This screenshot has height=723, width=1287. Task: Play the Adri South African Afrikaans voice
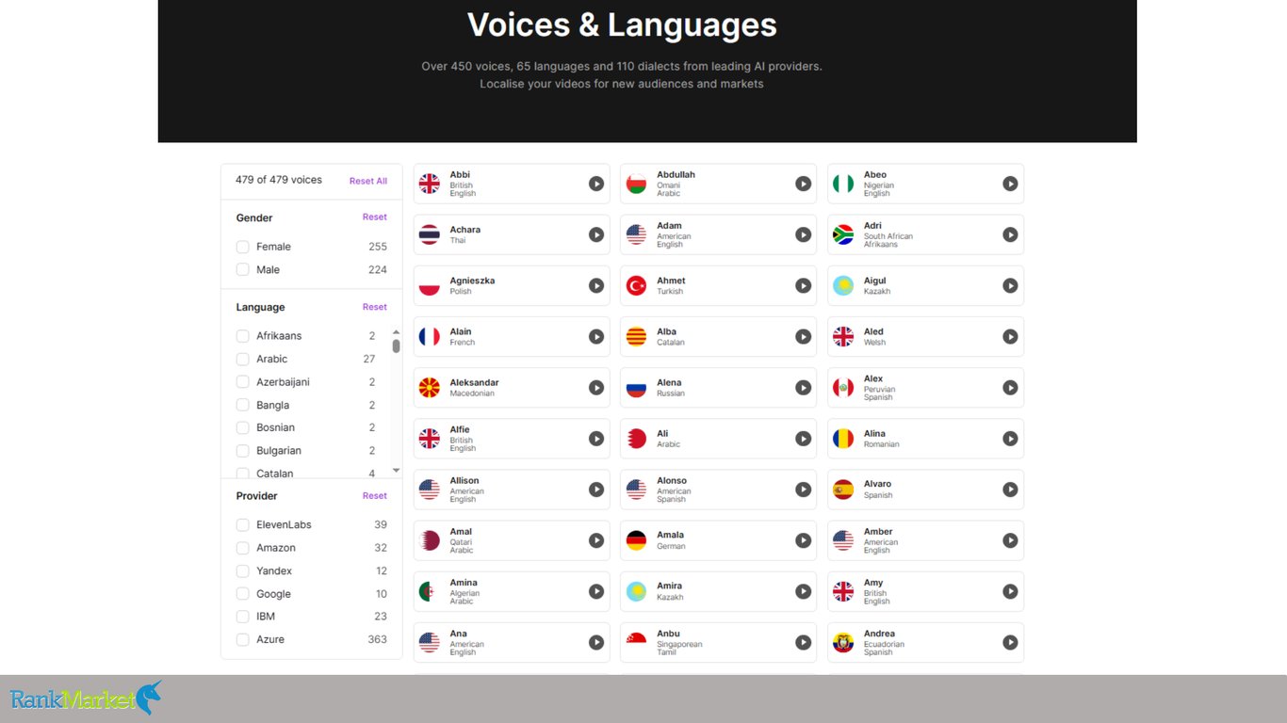pyautogui.click(x=1010, y=234)
